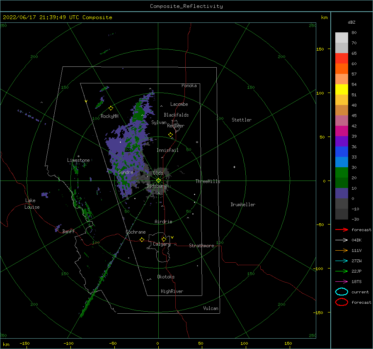The image size is (373, 349).
Task: Click the yellow V marker northeast of Calgary
Action: tap(172, 237)
